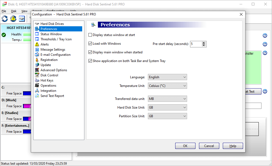Click the Advanced Options icon

point(37,70)
